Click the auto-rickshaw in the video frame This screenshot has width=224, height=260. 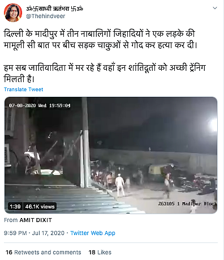(157, 173)
